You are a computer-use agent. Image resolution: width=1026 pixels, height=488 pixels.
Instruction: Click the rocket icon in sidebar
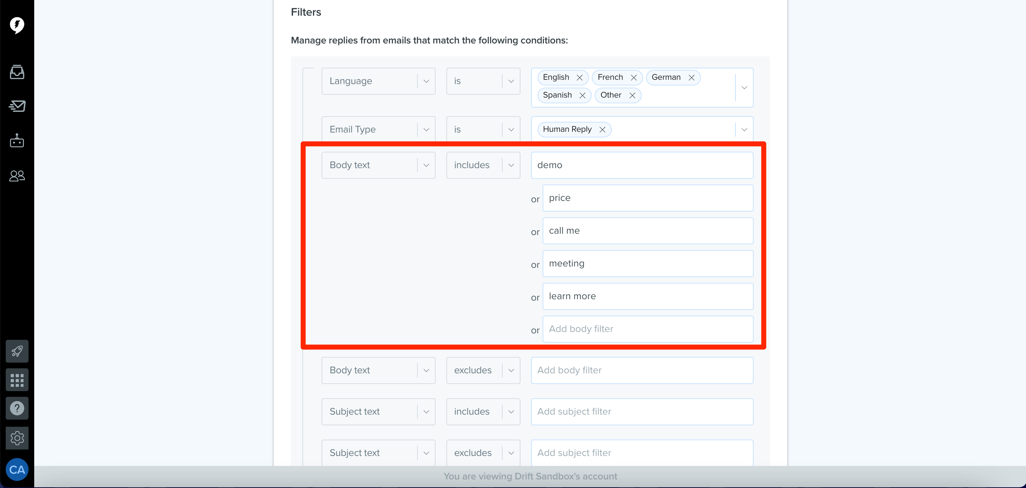pyautogui.click(x=17, y=351)
